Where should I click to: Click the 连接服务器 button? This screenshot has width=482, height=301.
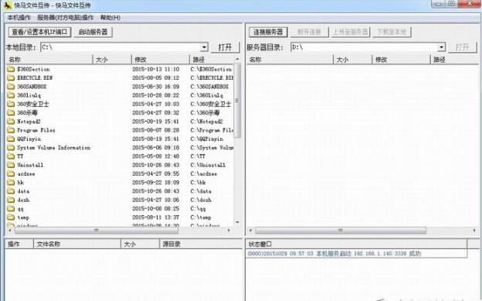click(268, 32)
